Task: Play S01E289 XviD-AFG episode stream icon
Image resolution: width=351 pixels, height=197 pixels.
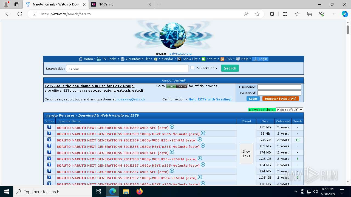Action: coord(172,127)
